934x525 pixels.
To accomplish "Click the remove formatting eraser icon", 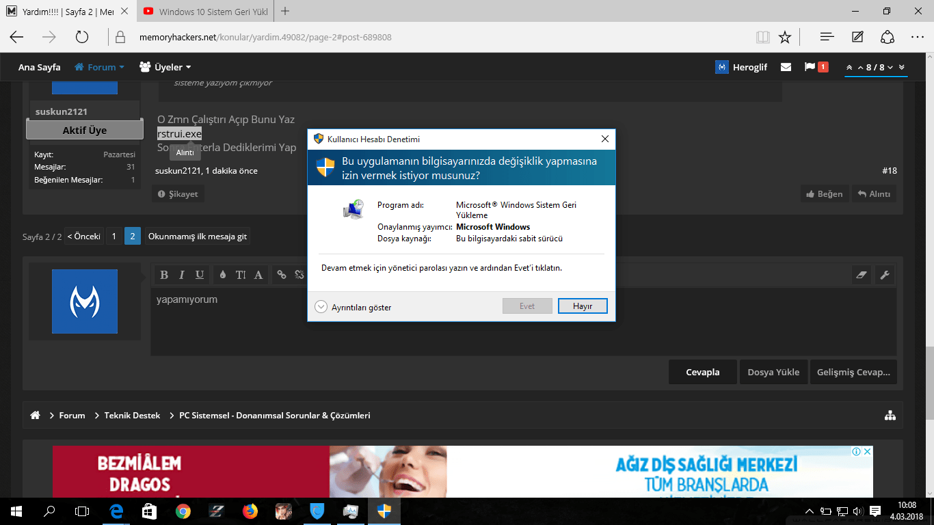I will tap(862, 275).
